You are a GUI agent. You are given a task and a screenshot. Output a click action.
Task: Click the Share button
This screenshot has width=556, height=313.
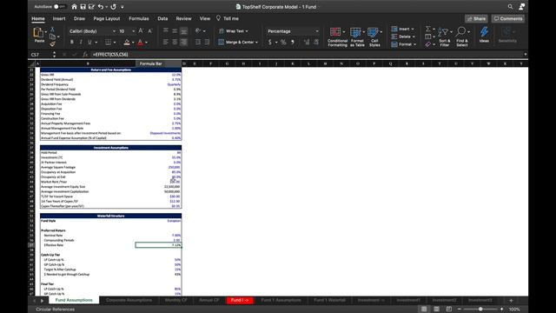(476, 18)
